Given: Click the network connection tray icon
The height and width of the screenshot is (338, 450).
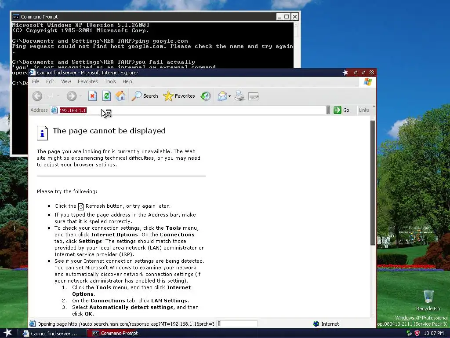Looking at the screenshot, I should [x=409, y=333].
